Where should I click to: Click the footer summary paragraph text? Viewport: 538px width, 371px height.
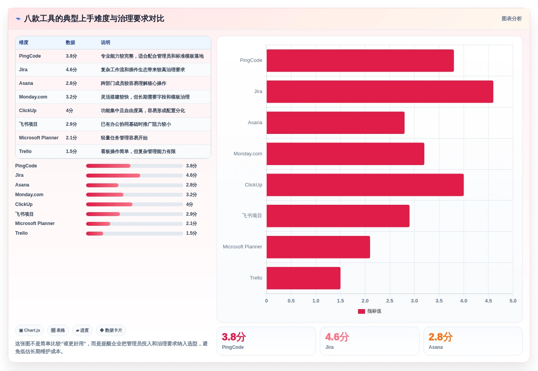coord(111,348)
